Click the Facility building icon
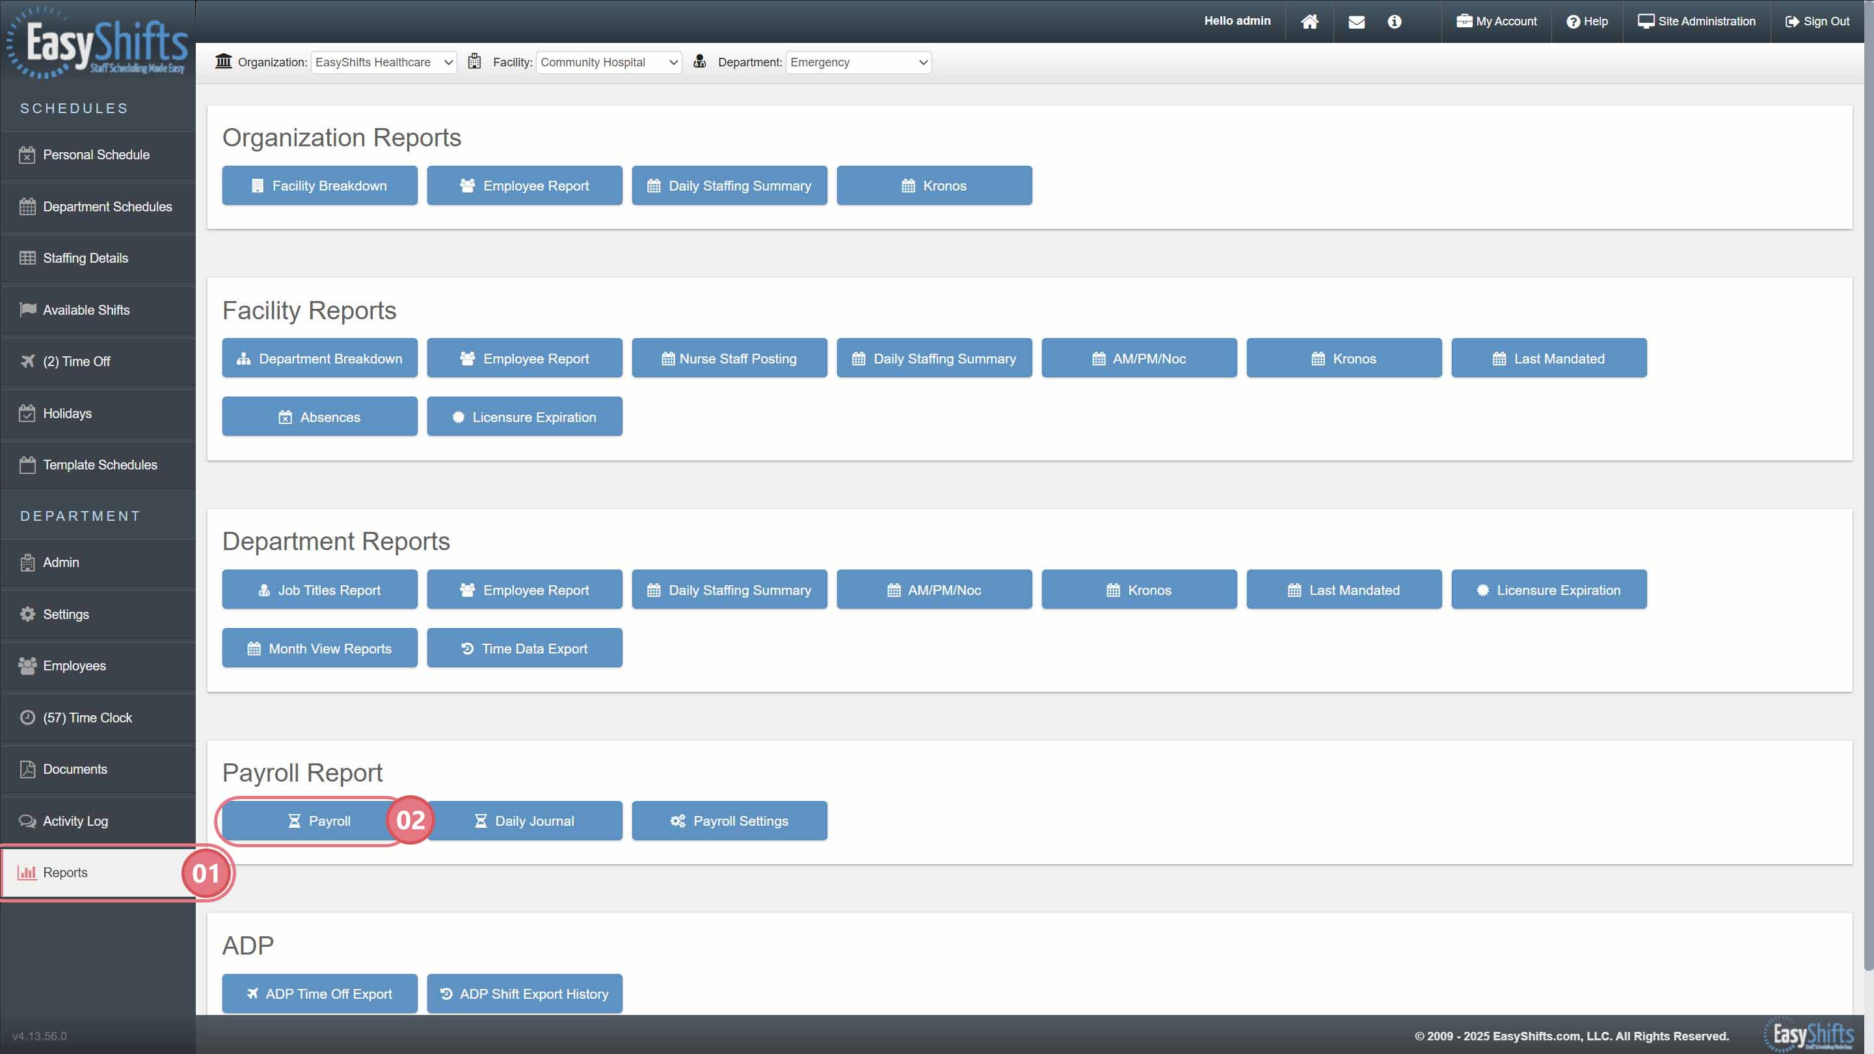The height and width of the screenshot is (1054, 1874). [x=474, y=61]
